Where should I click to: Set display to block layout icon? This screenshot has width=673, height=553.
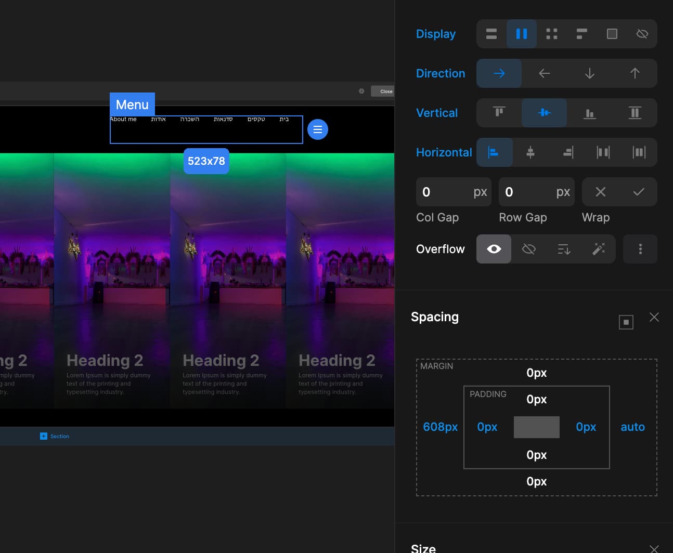click(x=491, y=34)
